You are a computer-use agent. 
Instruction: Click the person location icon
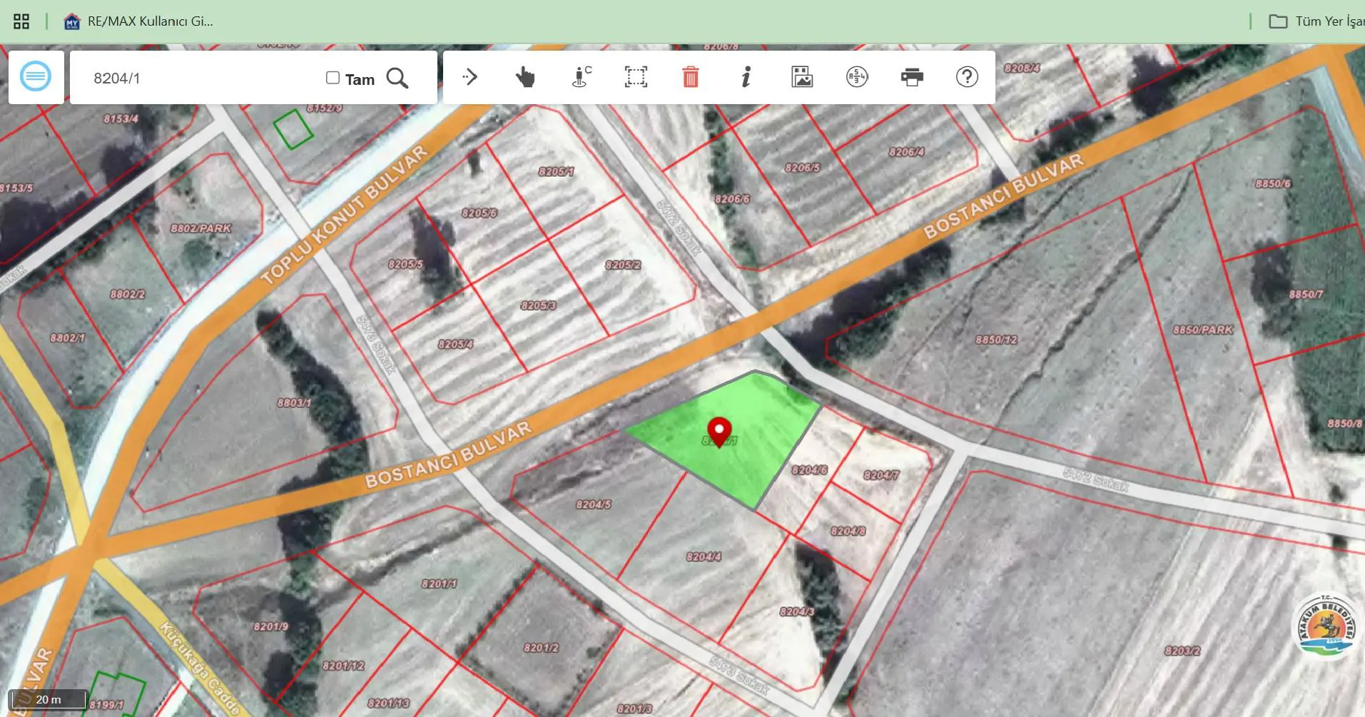point(582,76)
